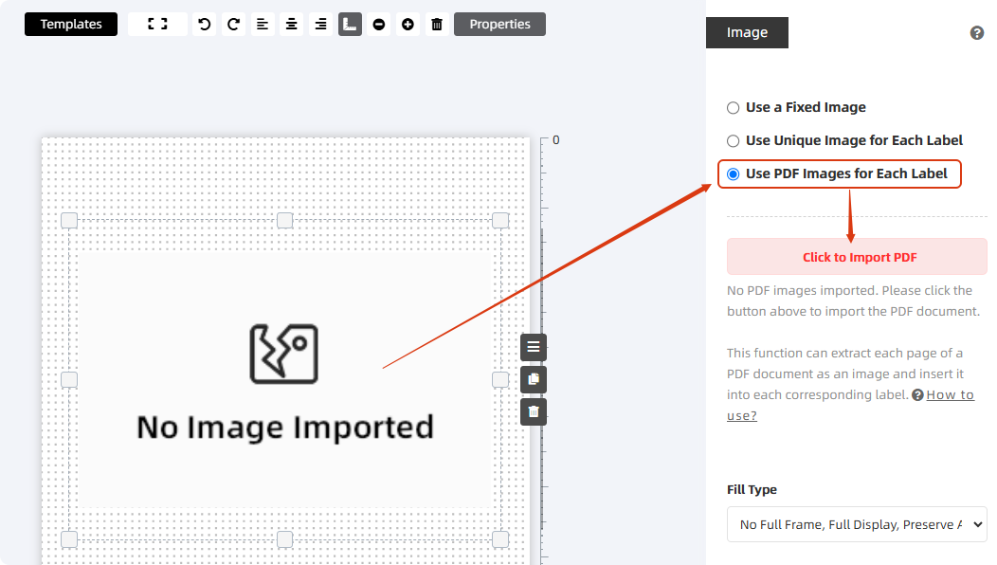The height and width of the screenshot is (565, 997).
Task: Select Use a Fixed Image option
Action: [733, 108]
